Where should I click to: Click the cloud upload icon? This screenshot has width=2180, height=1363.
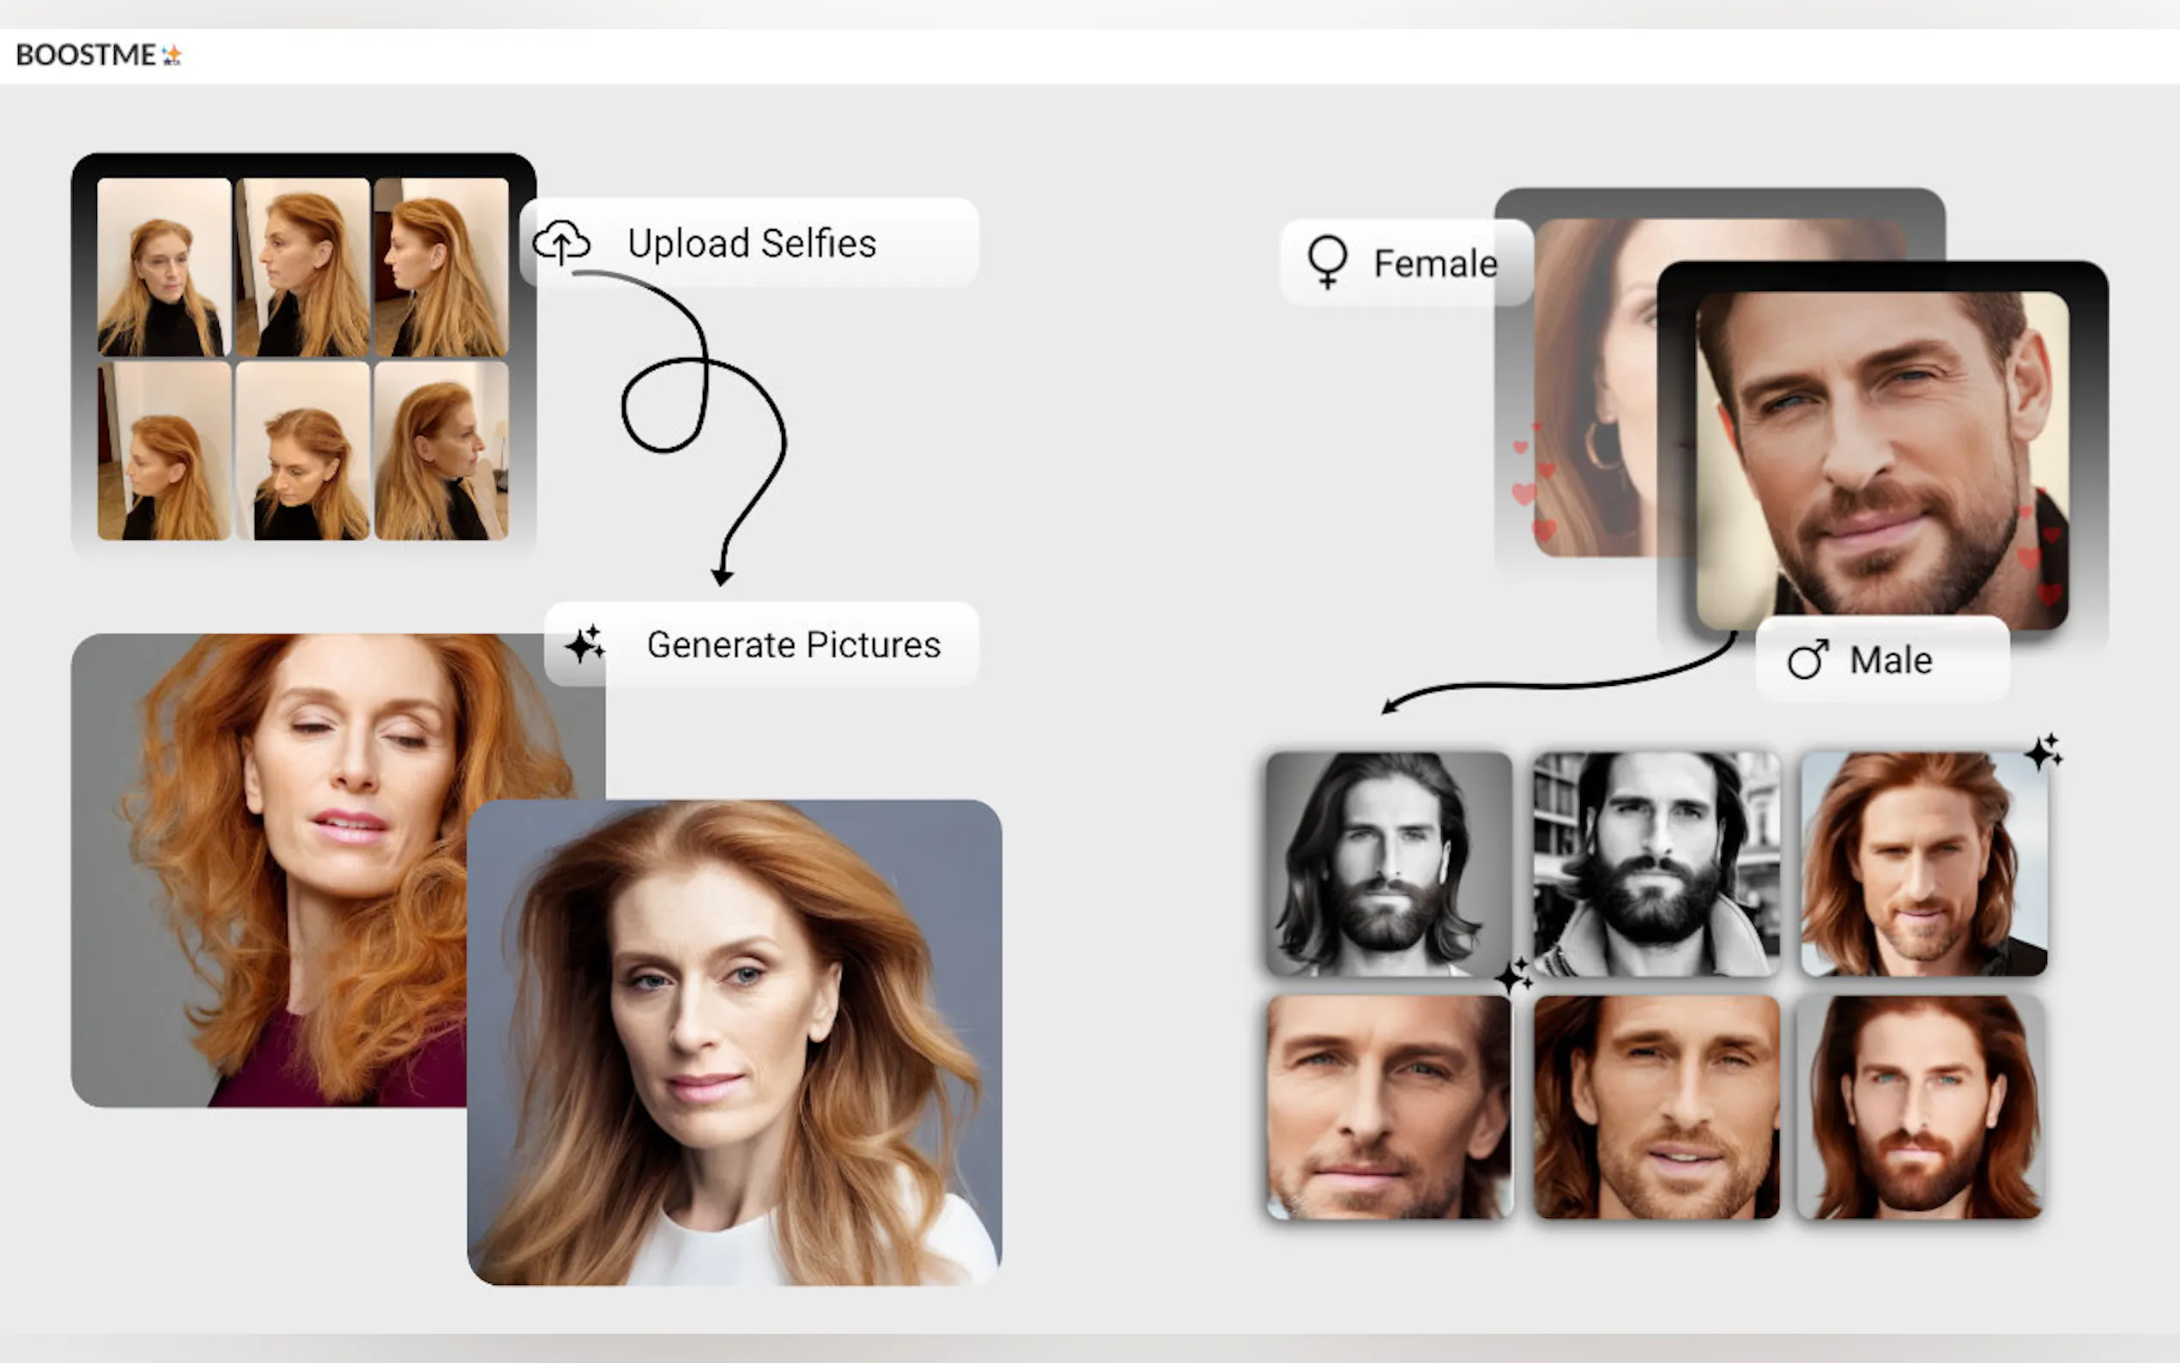coord(561,243)
